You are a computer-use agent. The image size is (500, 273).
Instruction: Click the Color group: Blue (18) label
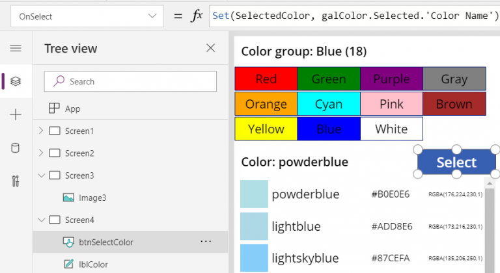pos(304,51)
